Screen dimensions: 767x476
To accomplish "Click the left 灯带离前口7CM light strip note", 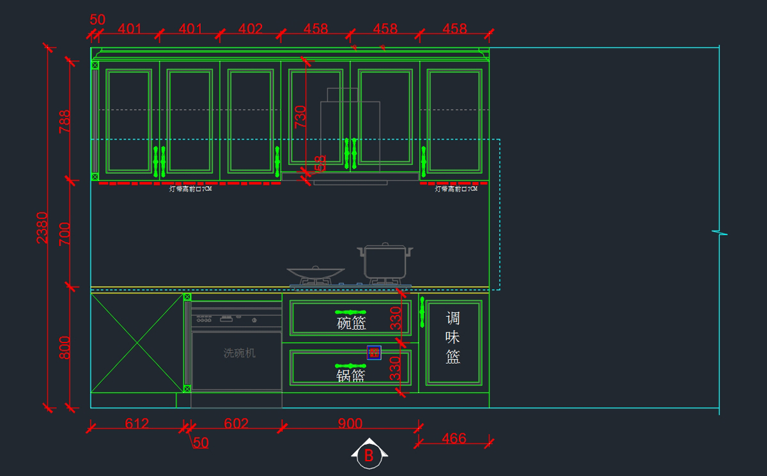I will point(190,189).
